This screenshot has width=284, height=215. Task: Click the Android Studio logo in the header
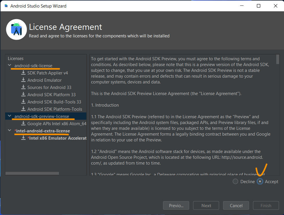[x=16, y=30]
